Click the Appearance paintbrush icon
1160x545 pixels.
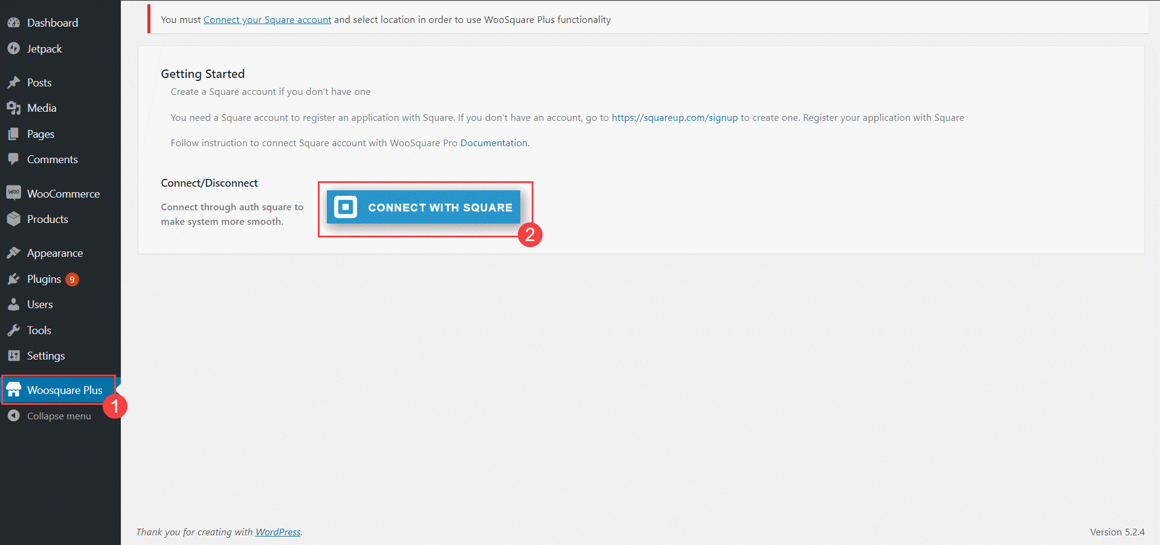[14, 253]
